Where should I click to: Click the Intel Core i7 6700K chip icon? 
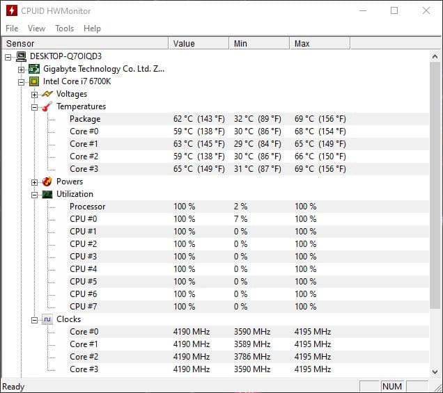(x=34, y=81)
